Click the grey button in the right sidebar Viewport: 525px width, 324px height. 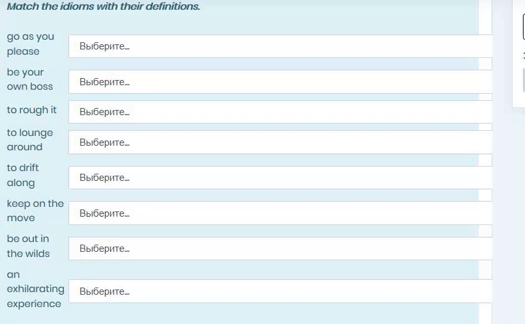[524, 80]
